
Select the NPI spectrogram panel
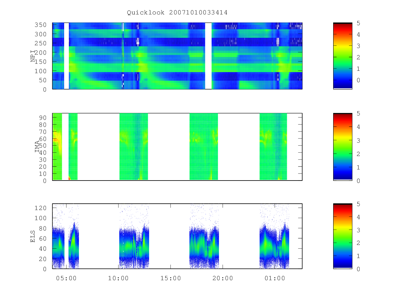point(177,56)
